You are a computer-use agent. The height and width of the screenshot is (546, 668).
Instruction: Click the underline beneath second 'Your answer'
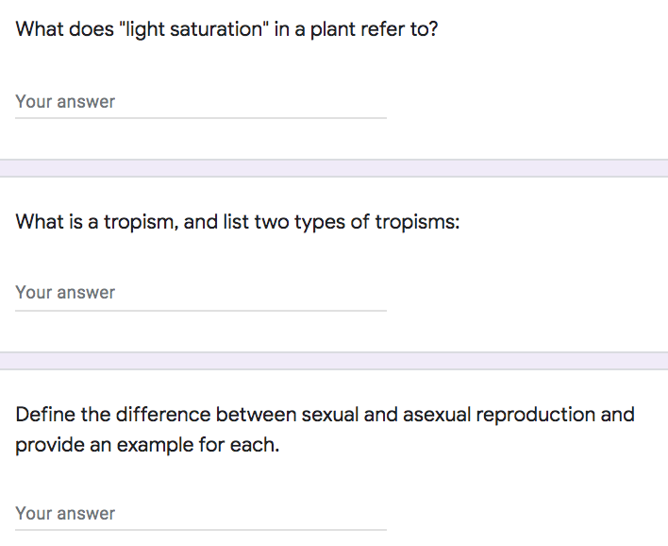[200, 310]
